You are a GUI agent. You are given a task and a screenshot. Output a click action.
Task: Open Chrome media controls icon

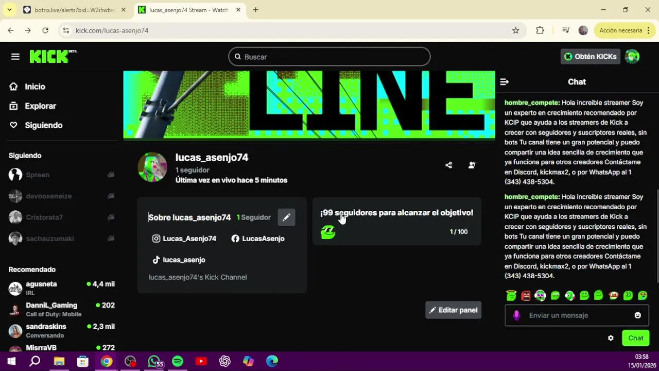pos(566,30)
